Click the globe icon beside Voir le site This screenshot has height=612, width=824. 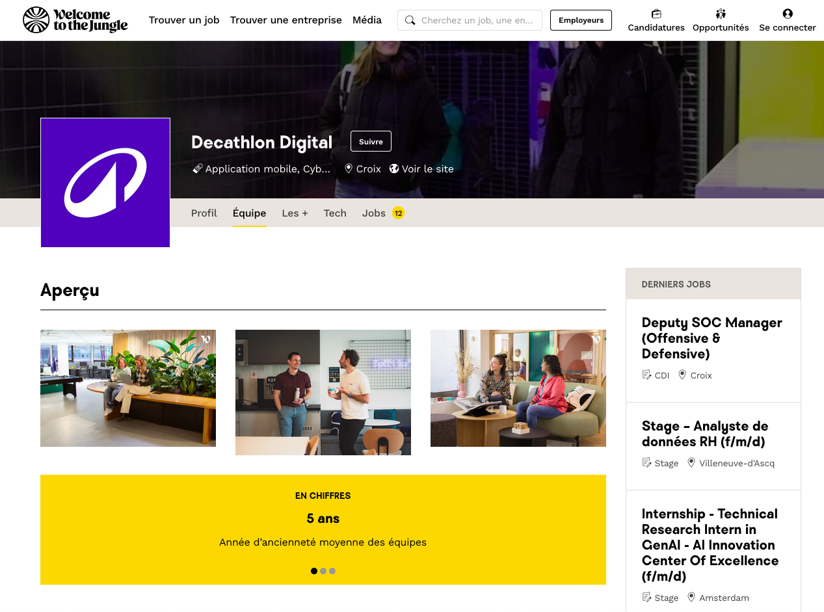click(x=394, y=168)
